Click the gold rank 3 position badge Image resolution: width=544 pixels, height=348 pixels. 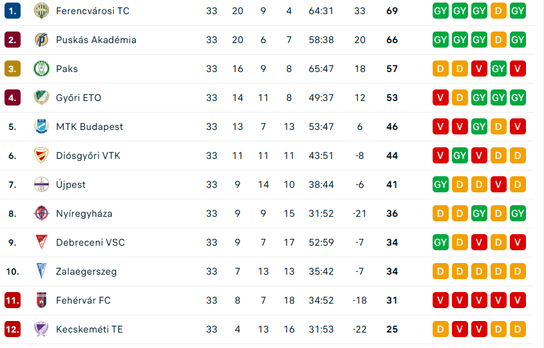[x=12, y=69]
